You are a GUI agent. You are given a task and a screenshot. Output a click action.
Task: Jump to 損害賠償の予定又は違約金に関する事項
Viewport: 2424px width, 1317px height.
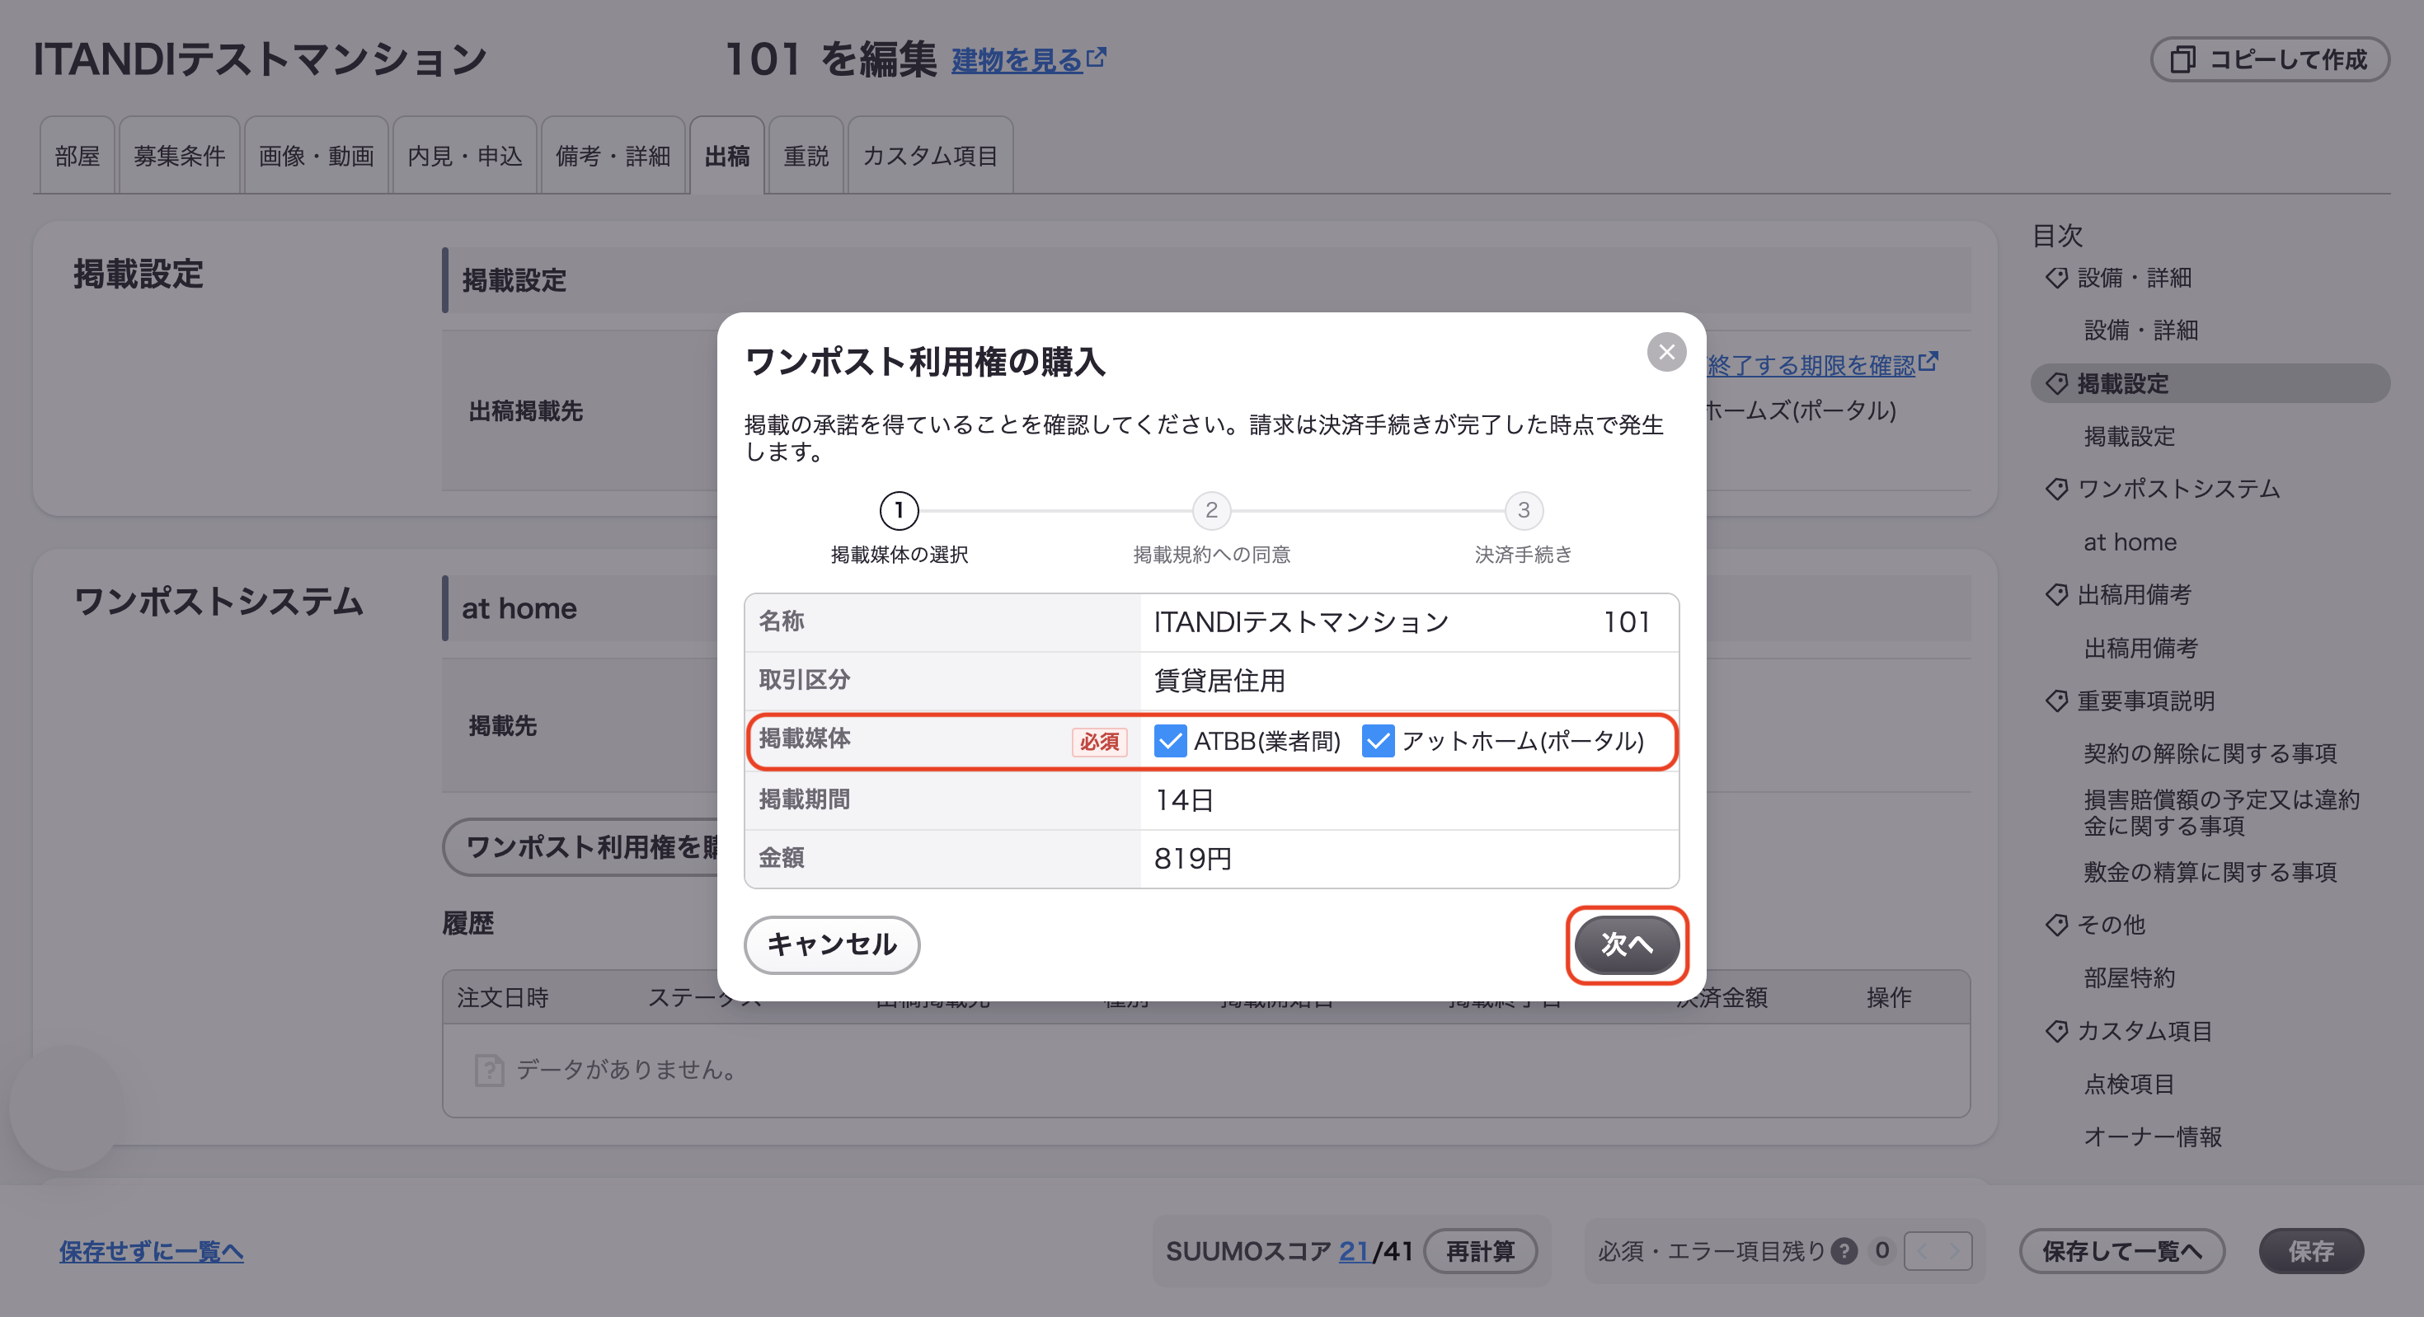2220,813
